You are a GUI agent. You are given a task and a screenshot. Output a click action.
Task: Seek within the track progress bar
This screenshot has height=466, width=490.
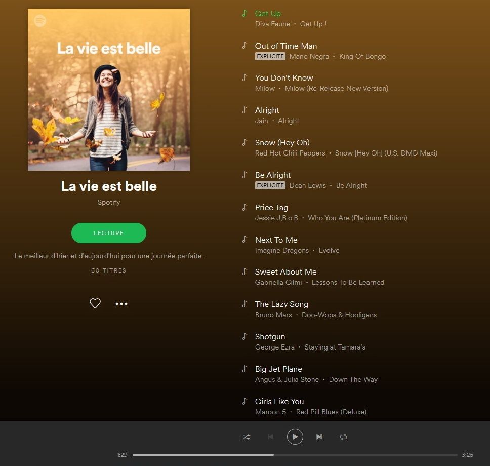pos(295,455)
